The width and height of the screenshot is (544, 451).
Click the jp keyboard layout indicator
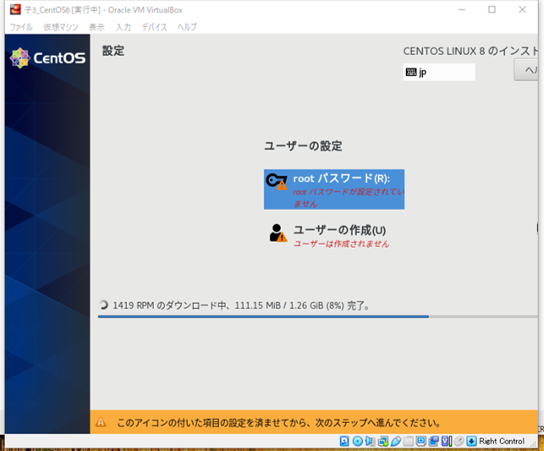click(x=439, y=72)
